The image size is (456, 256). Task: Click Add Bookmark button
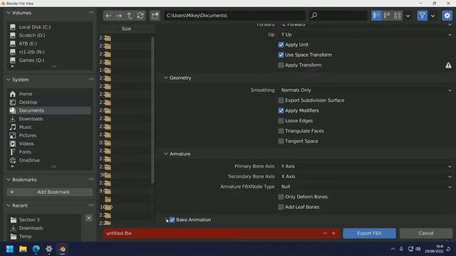coord(50,192)
